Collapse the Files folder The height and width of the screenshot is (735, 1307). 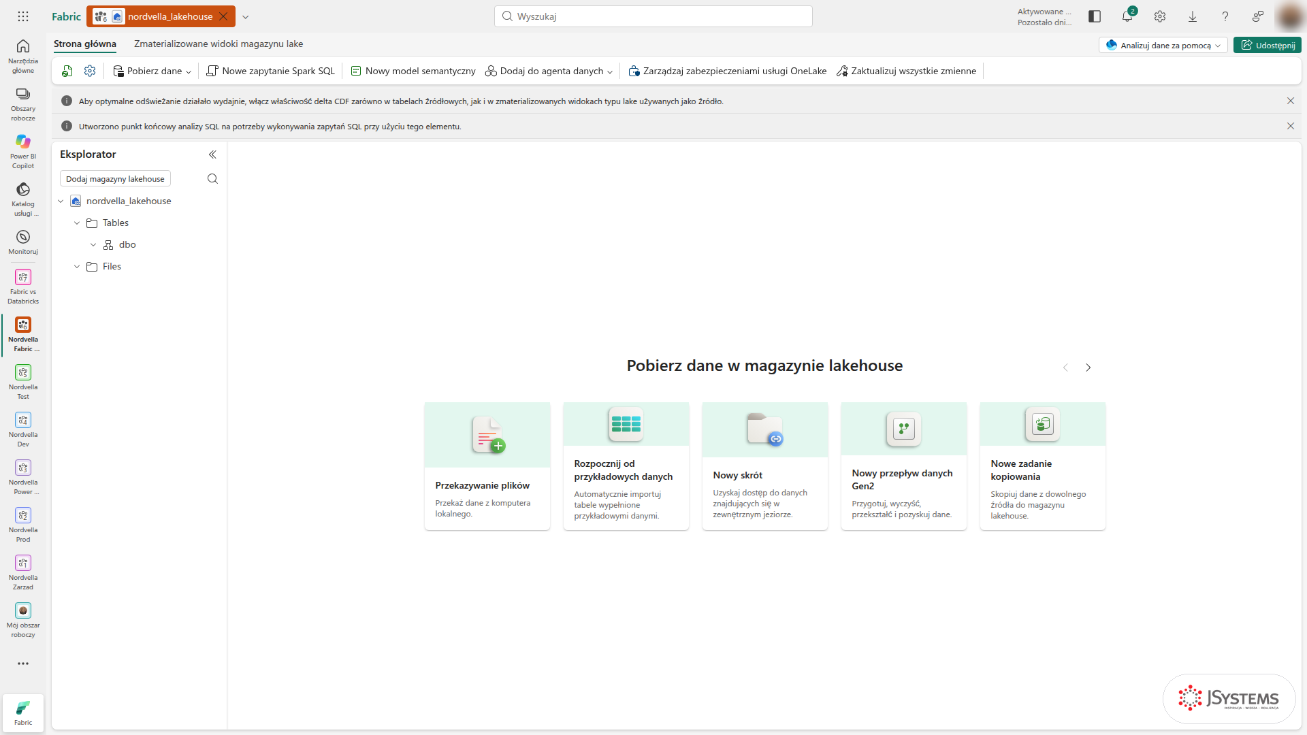[x=77, y=267]
